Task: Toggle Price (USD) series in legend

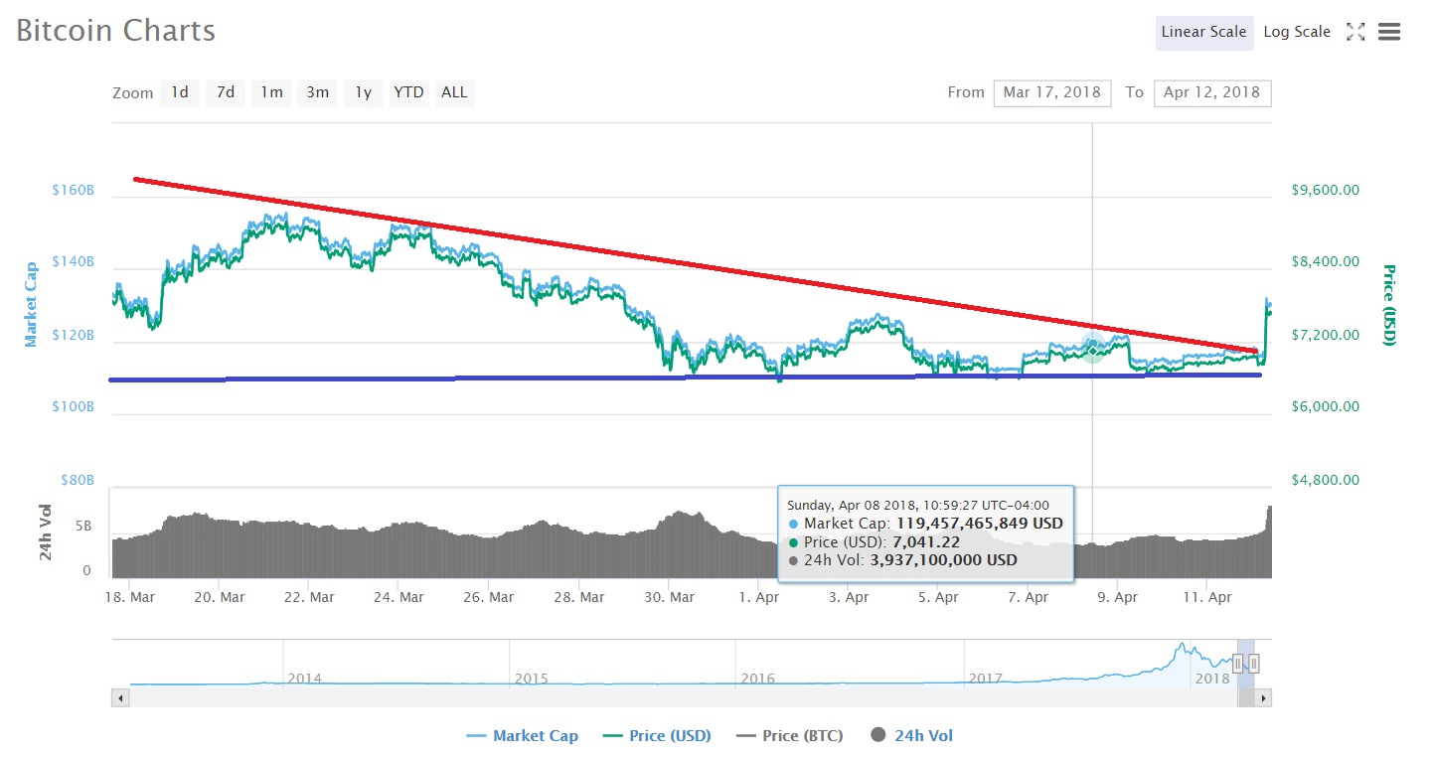Action: 657,736
